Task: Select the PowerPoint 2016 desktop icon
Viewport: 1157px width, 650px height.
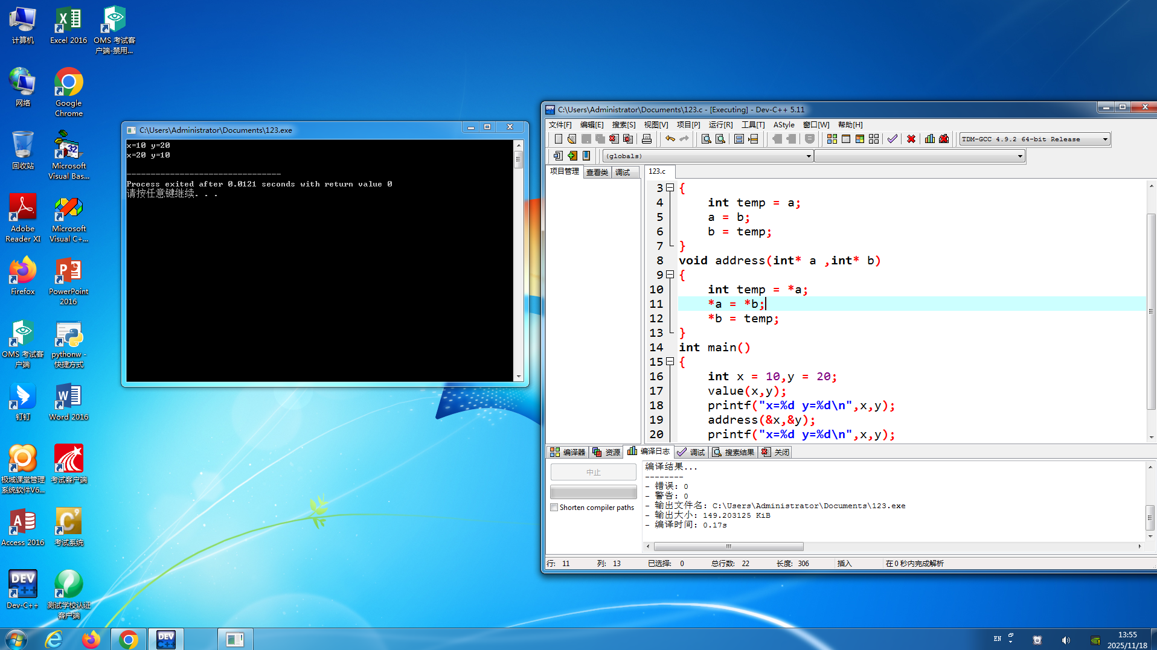Action: click(x=68, y=281)
